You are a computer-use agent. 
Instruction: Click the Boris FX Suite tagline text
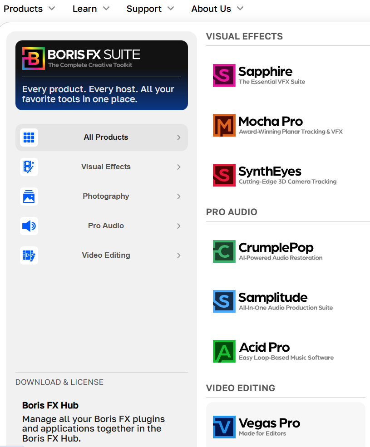[x=90, y=65]
